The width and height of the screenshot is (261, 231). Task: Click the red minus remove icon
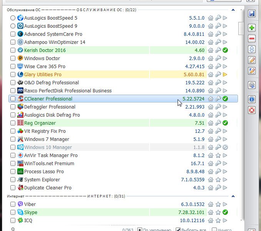click(x=252, y=38)
